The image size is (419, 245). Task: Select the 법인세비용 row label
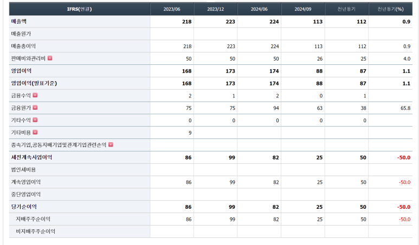23,169
